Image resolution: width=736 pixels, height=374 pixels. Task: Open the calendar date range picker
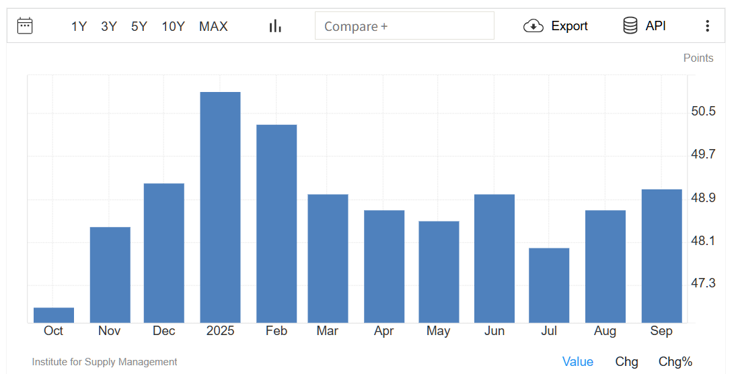tap(25, 26)
